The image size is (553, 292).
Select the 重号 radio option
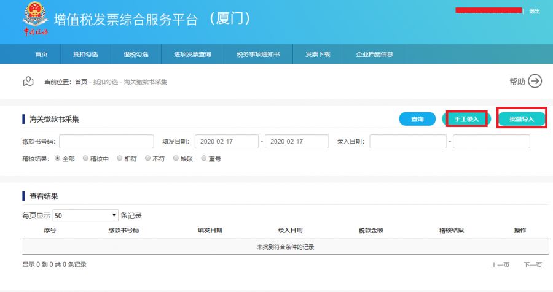(204, 158)
